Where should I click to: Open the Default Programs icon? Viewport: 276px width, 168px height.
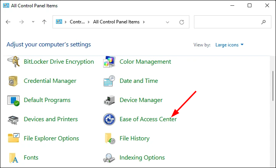pyautogui.click(x=14, y=100)
